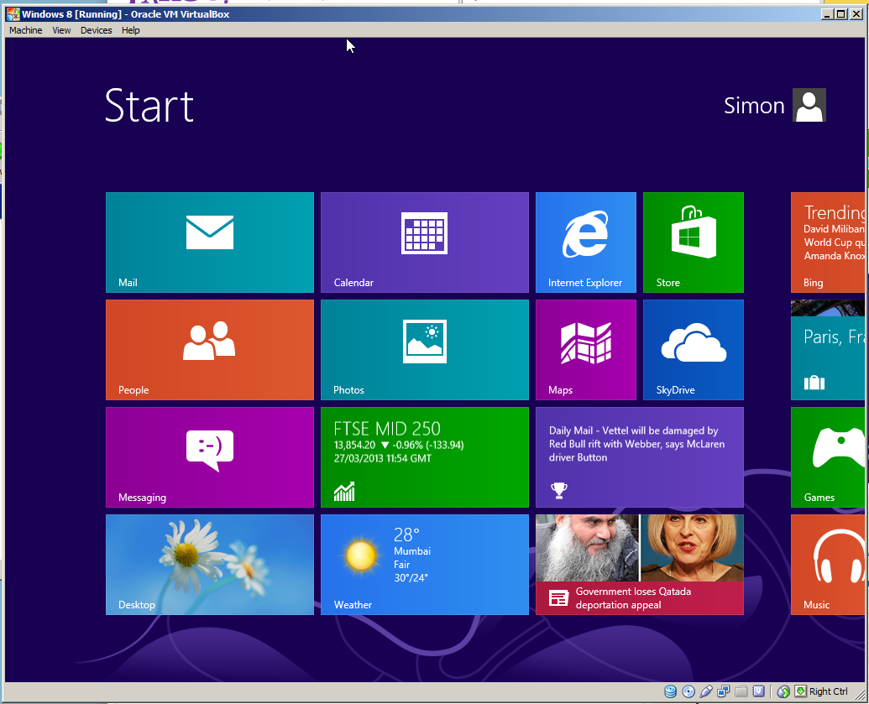Click the hard disk activity status icon

click(x=671, y=691)
